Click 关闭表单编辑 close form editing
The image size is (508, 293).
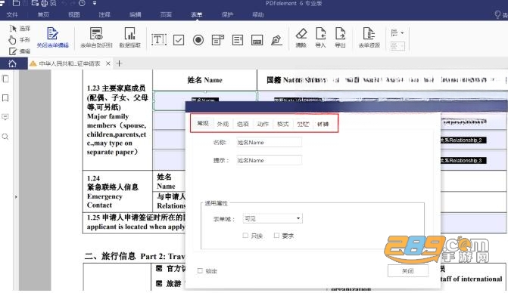(x=52, y=38)
